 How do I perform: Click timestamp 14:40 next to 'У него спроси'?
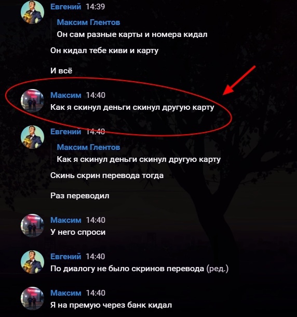pos(96,220)
